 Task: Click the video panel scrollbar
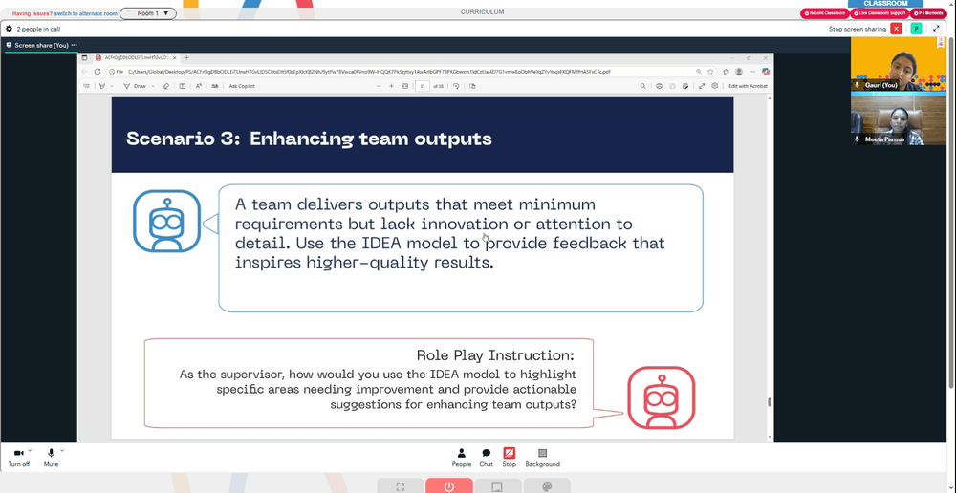point(951,211)
